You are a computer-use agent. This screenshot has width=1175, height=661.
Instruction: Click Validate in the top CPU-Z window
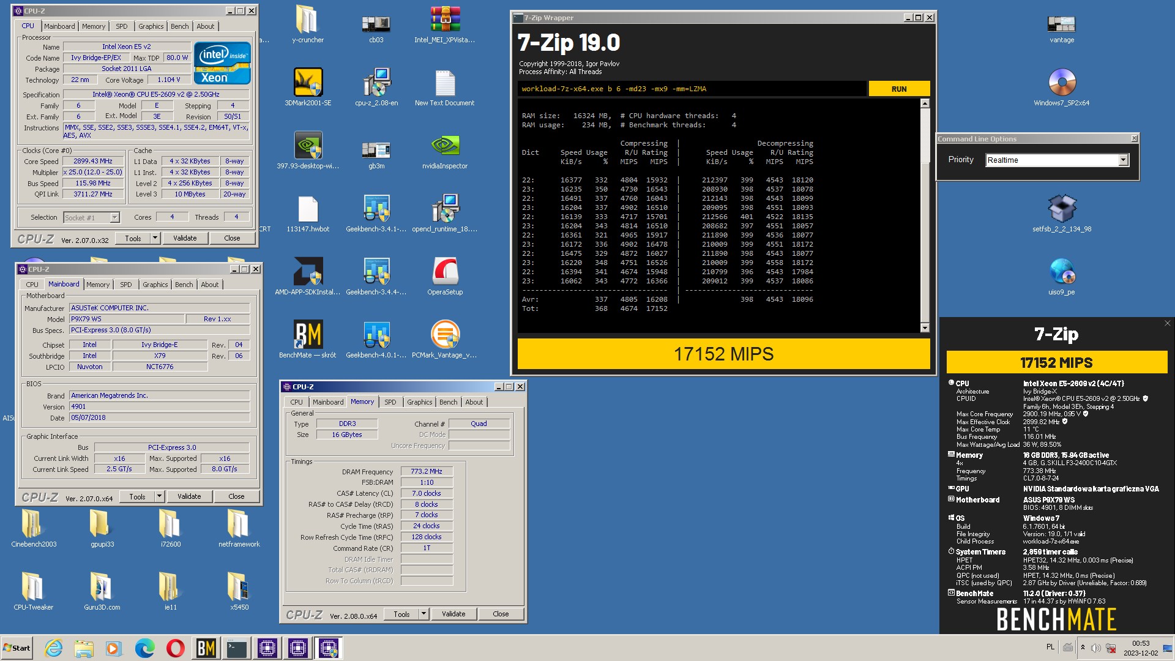tap(185, 238)
